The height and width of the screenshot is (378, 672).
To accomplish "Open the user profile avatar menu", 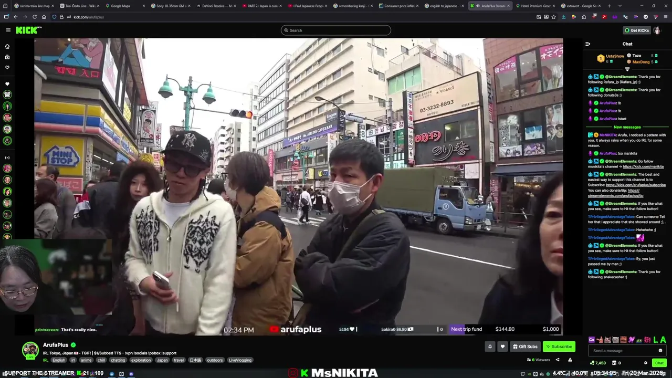I will pyautogui.click(x=657, y=30).
